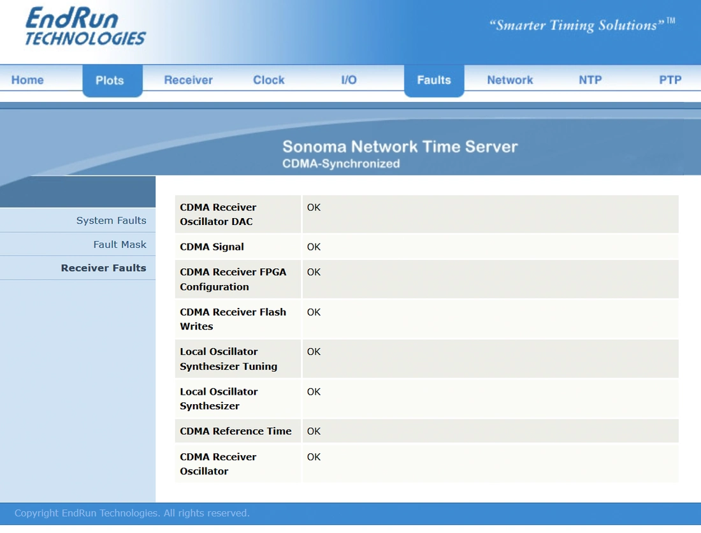Open System Faults in sidebar

coord(112,221)
